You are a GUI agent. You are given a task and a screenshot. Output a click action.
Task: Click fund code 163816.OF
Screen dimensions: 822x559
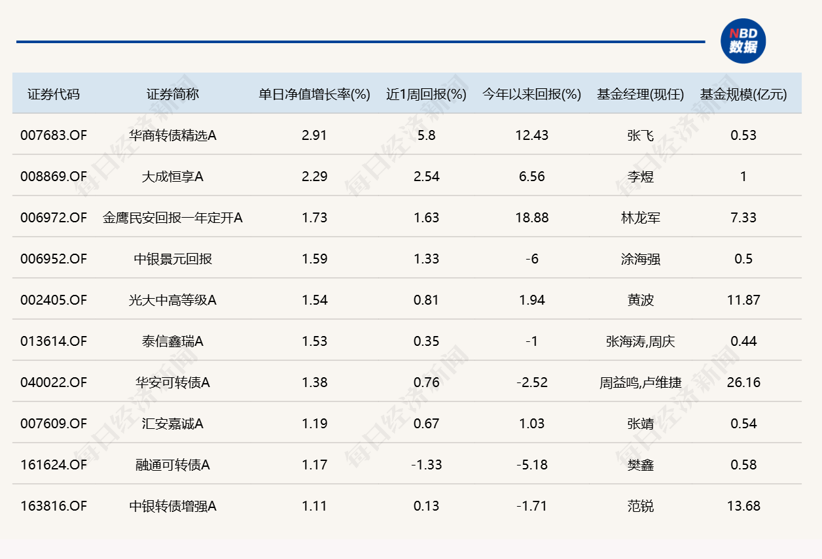click(54, 506)
